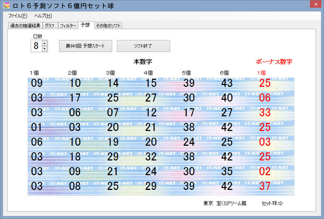
Task: Click the 口数 value field showing 8
Action: coord(36,46)
